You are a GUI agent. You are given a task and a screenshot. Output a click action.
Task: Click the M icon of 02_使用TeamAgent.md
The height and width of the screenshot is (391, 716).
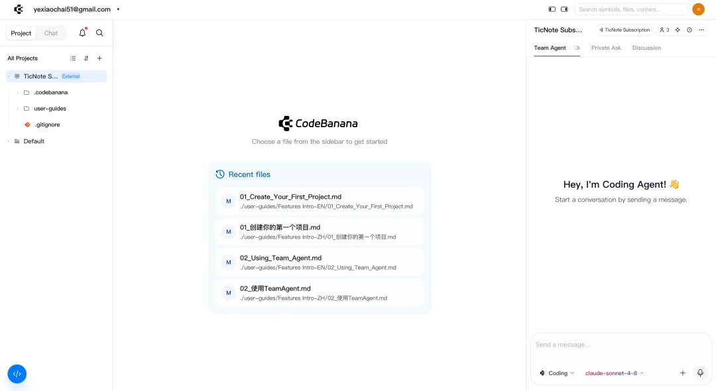coord(228,293)
